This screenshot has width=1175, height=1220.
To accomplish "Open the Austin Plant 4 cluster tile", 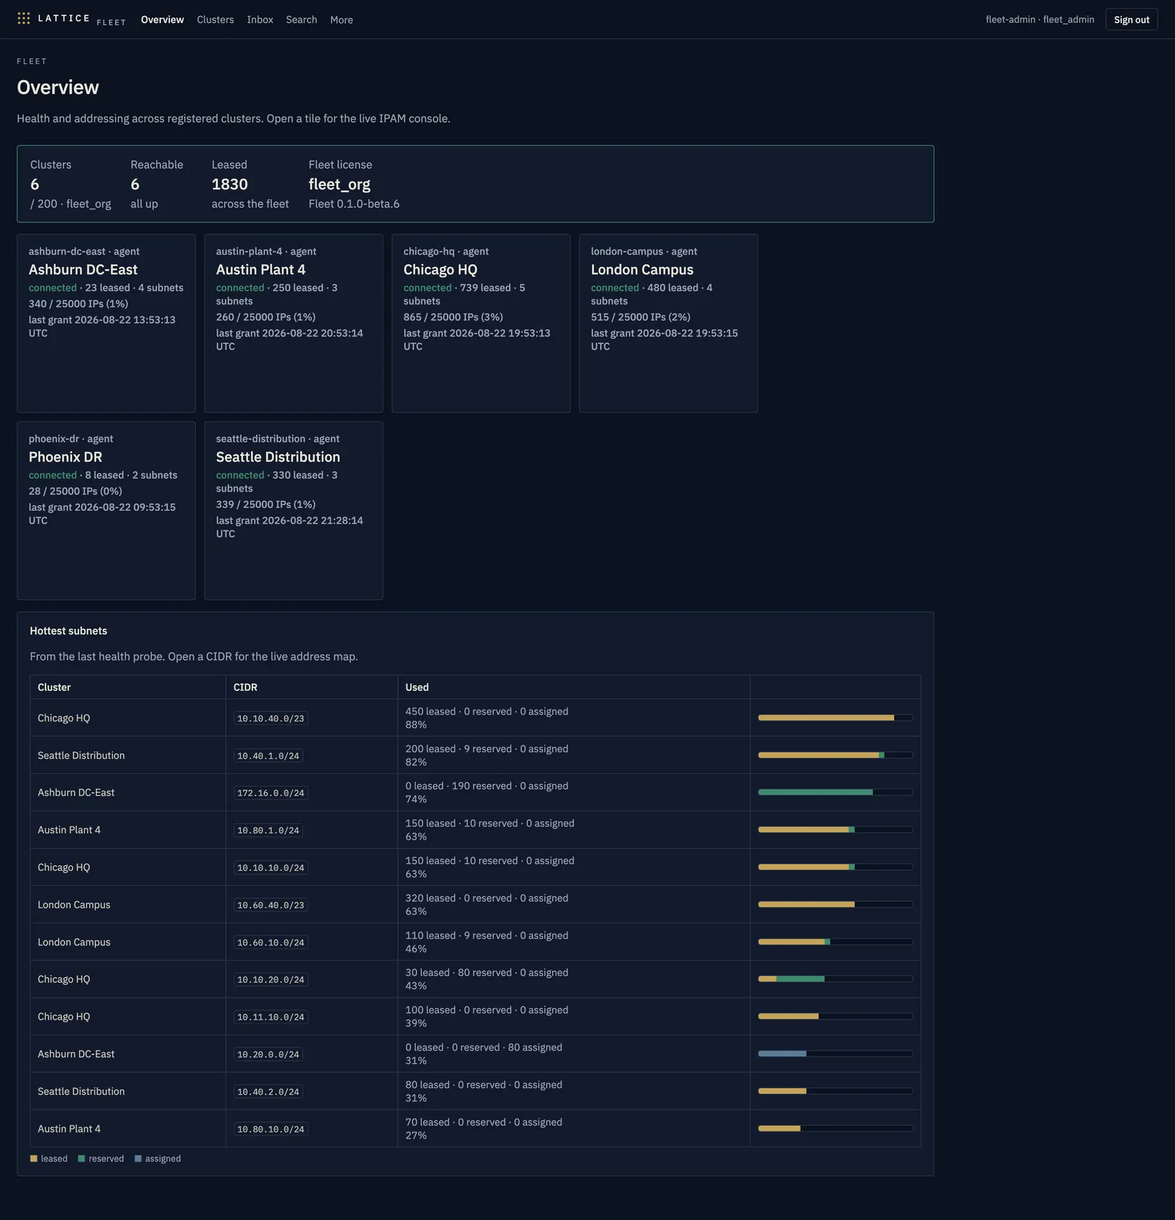I will click(294, 323).
